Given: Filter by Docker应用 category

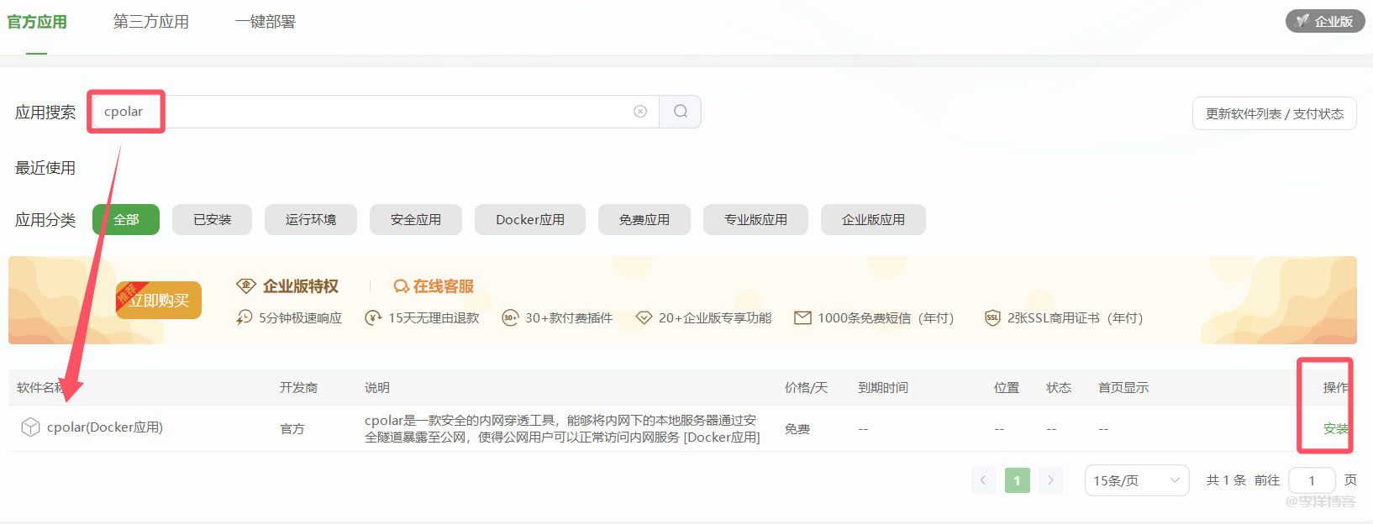Looking at the screenshot, I should click(529, 220).
